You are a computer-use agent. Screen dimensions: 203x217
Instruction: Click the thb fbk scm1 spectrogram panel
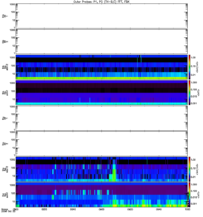(101, 92)
